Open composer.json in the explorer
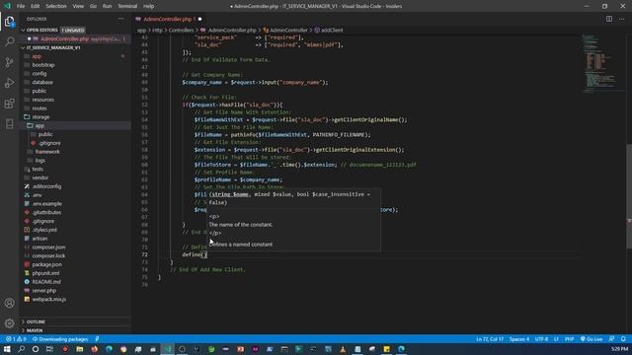The image size is (632, 355). point(48,248)
